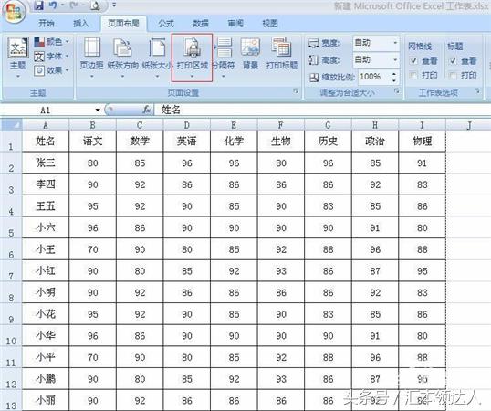Increase scale percent with up spinner
The height and width of the screenshot is (411, 491).
(x=394, y=74)
